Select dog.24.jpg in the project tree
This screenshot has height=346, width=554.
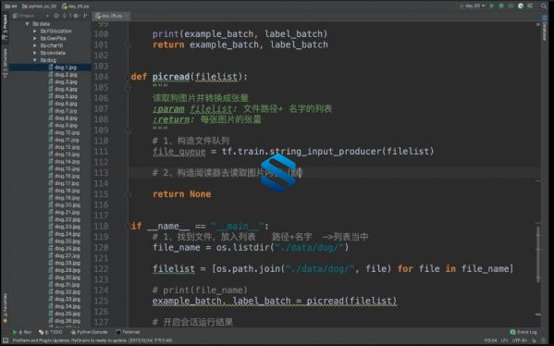coord(67,234)
